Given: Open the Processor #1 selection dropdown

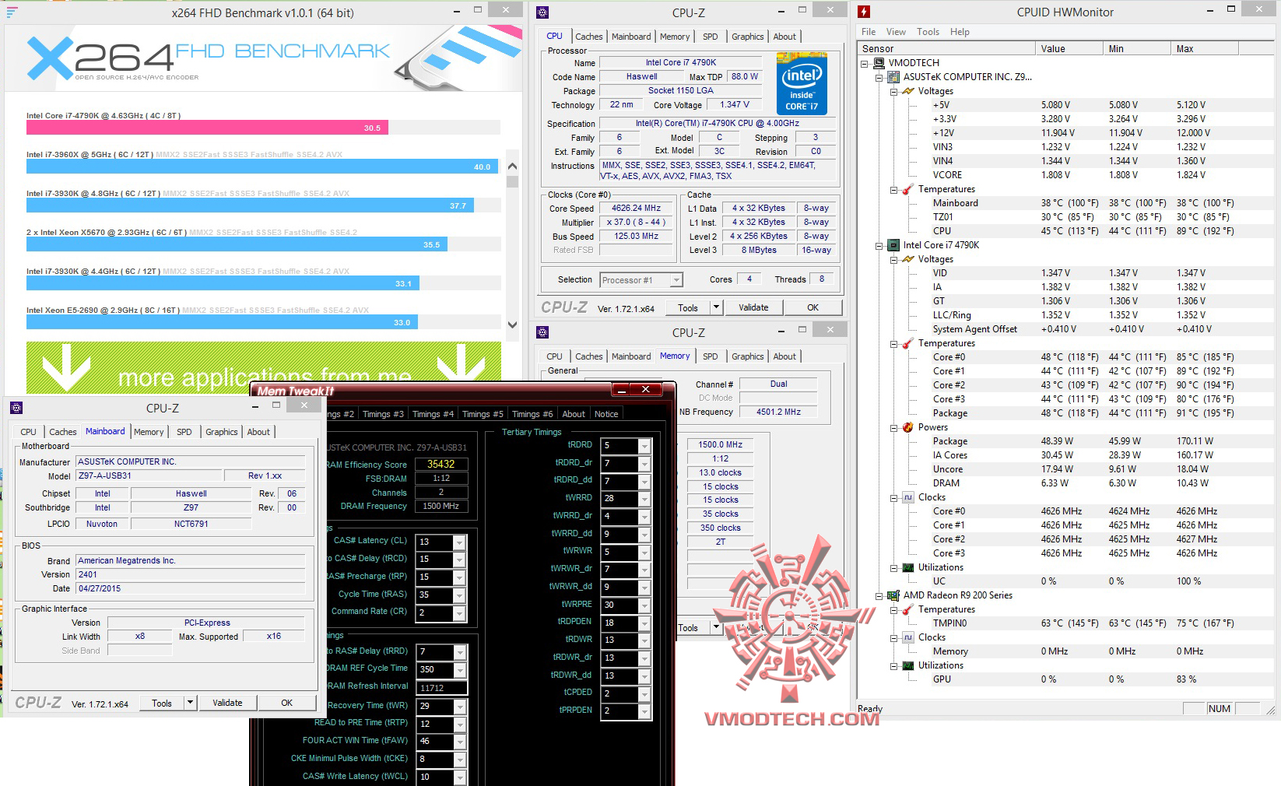Looking at the screenshot, I should click(x=676, y=280).
